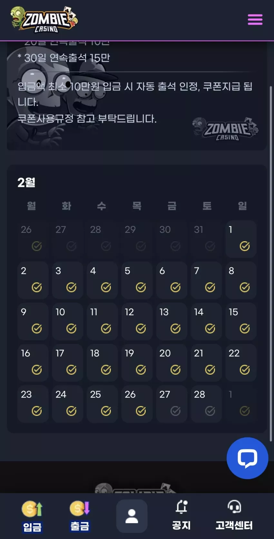Click the 2월 month heading

[26, 182]
